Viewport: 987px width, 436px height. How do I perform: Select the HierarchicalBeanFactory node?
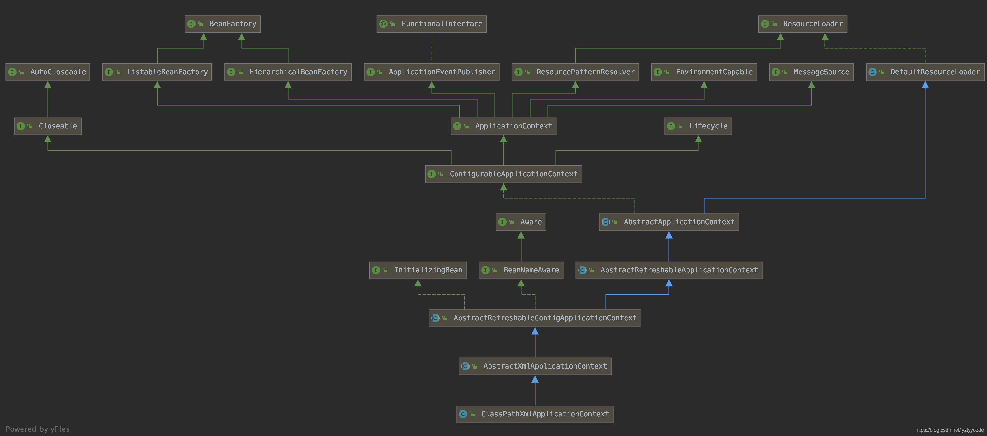(298, 72)
